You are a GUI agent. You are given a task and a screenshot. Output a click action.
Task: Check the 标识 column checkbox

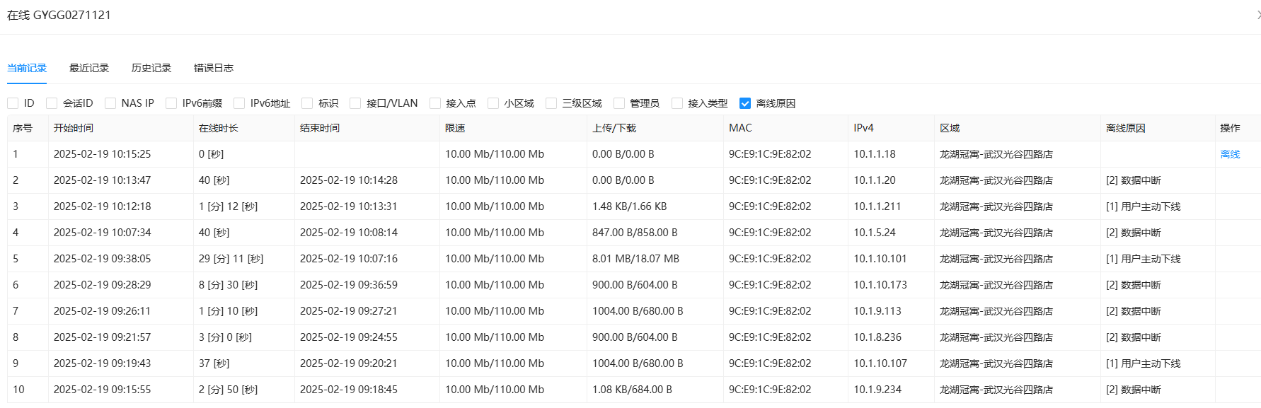pos(307,103)
